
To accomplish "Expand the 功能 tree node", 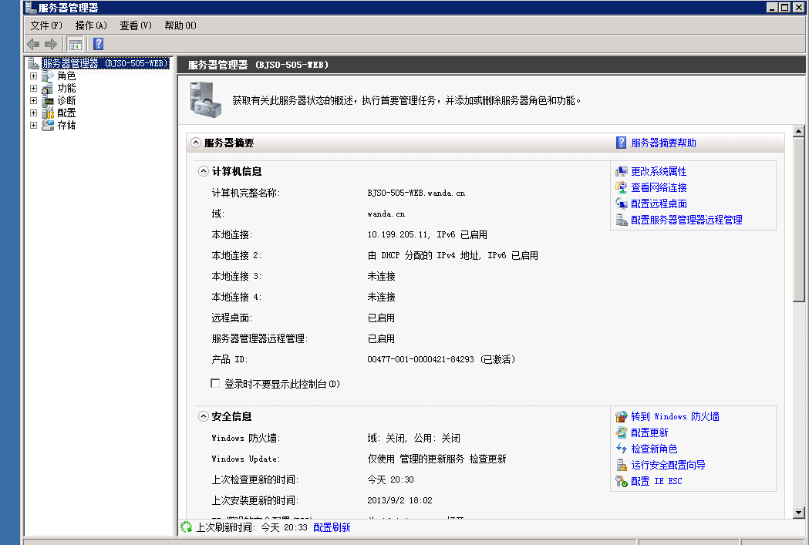I will click(33, 88).
